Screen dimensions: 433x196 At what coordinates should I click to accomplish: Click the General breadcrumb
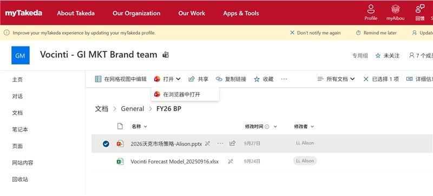[x=133, y=109]
